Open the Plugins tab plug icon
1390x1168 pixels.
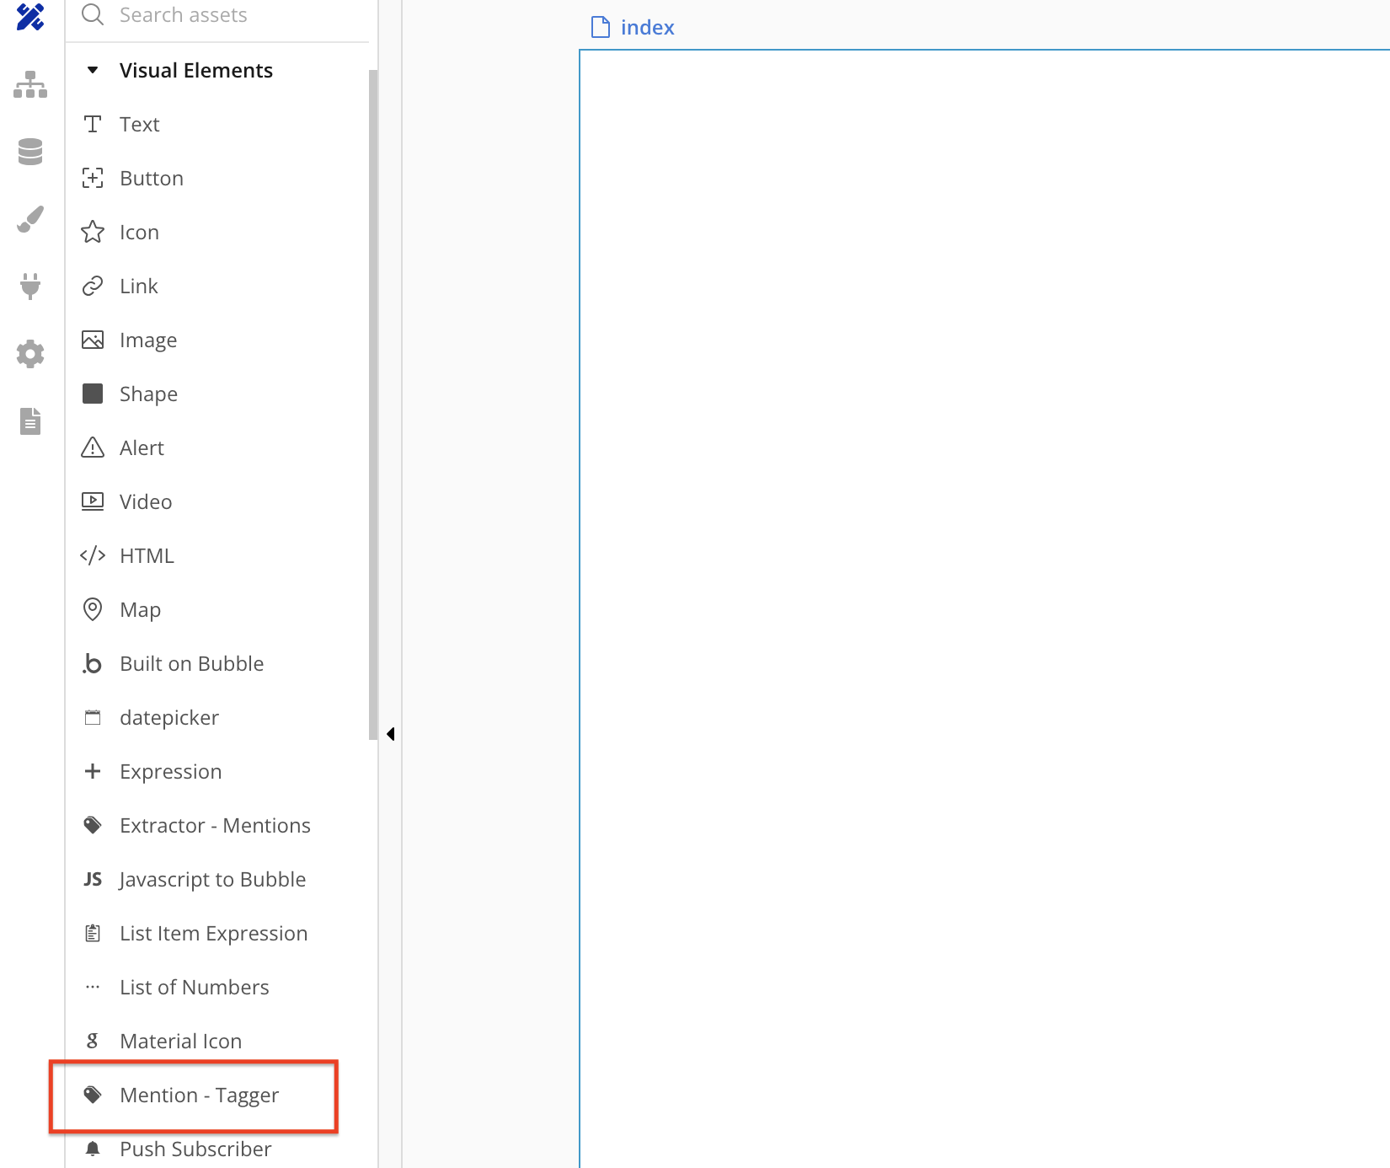pyautogui.click(x=30, y=287)
